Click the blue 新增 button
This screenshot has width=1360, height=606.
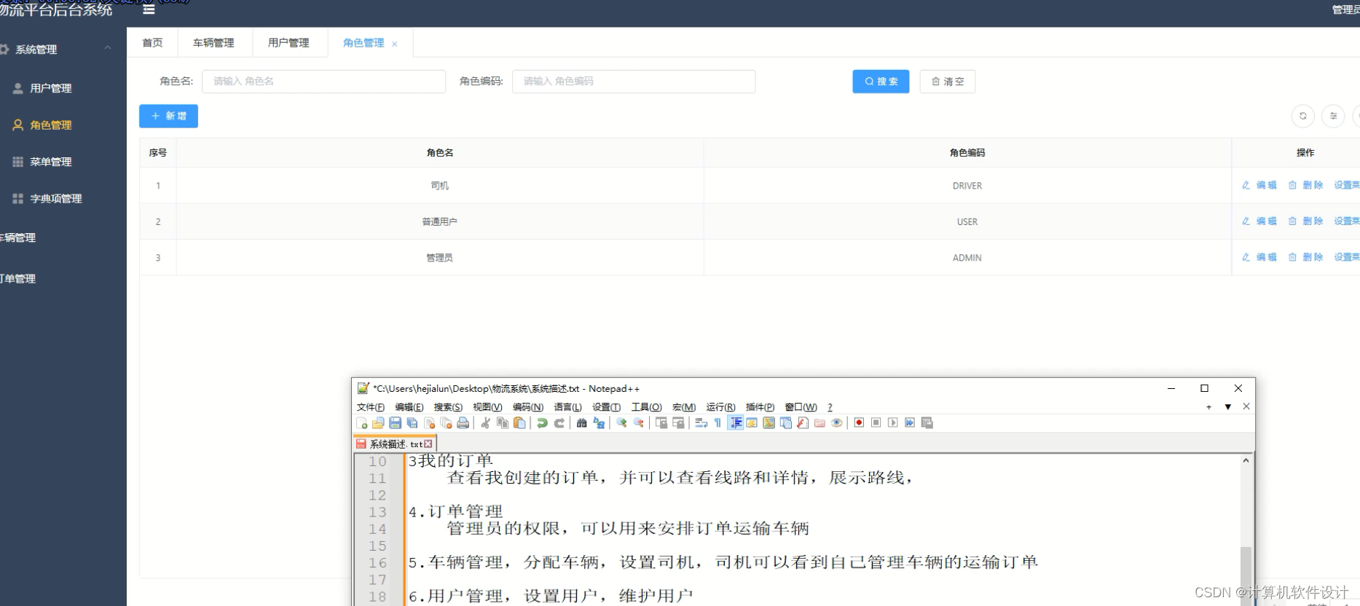point(168,116)
